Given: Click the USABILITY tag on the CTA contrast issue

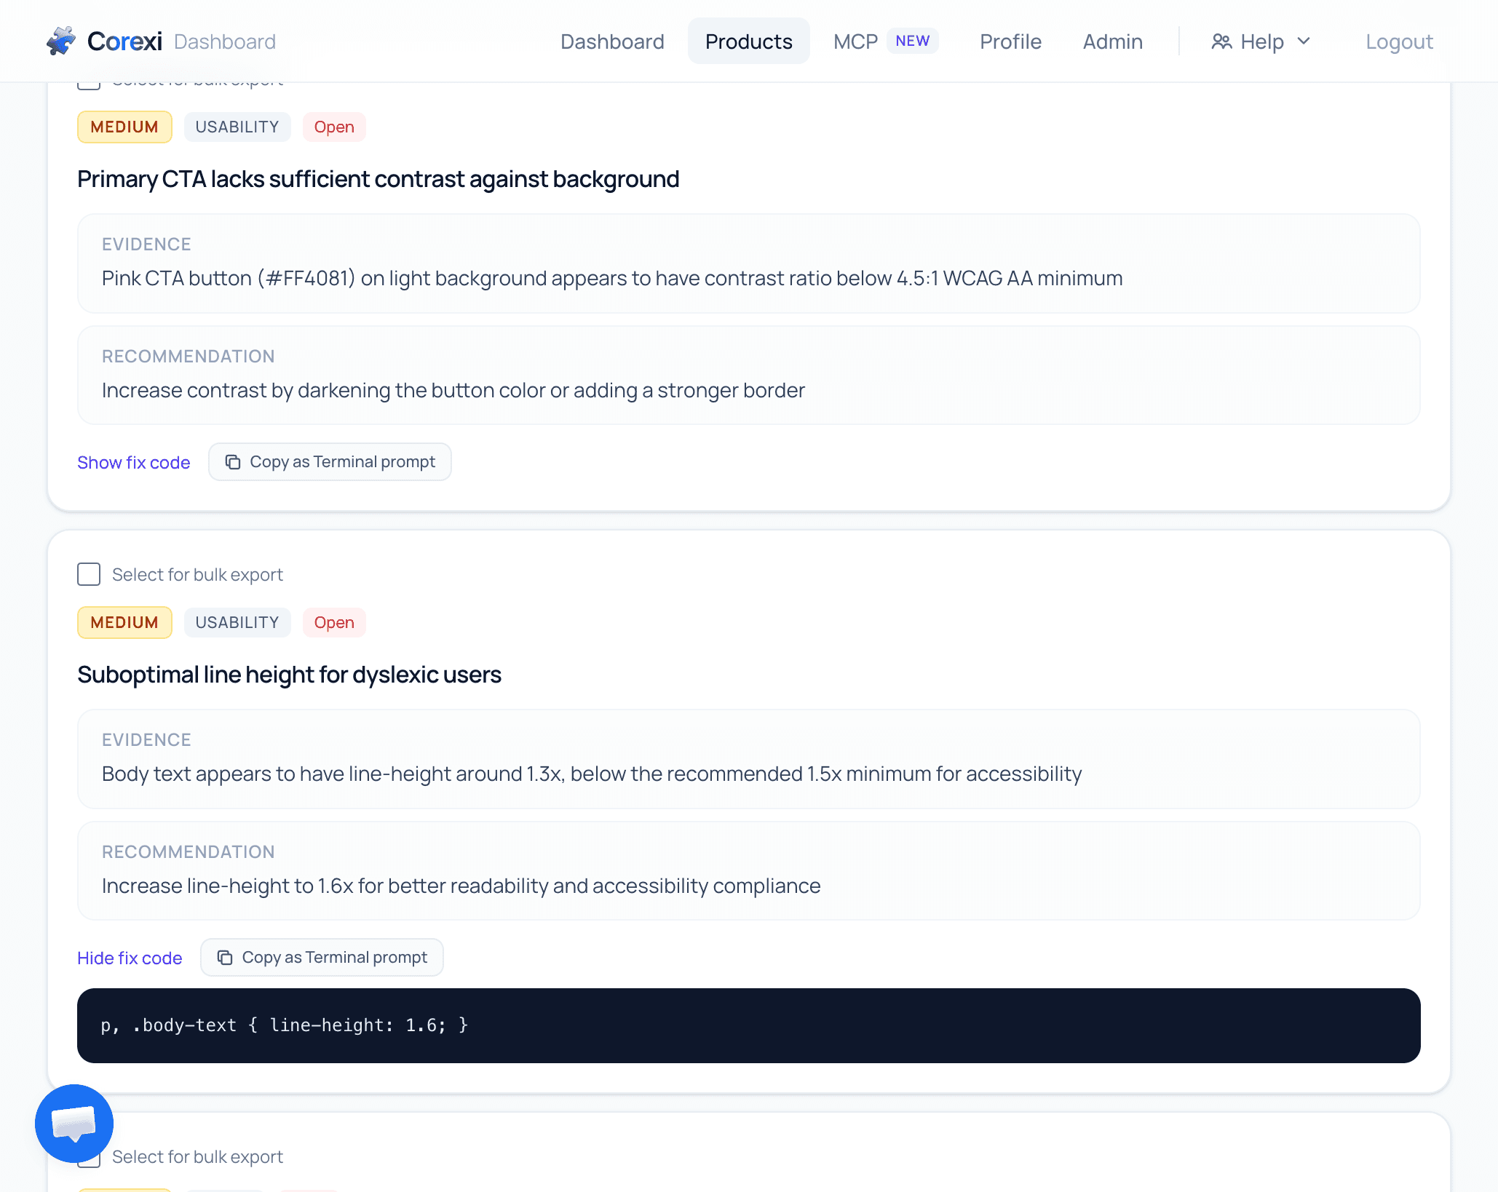Looking at the screenshot, I should point(237,127).
